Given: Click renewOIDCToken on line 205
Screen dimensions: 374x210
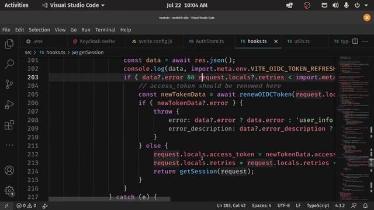Looking at the screenshot, I should (x=266, y=94).
